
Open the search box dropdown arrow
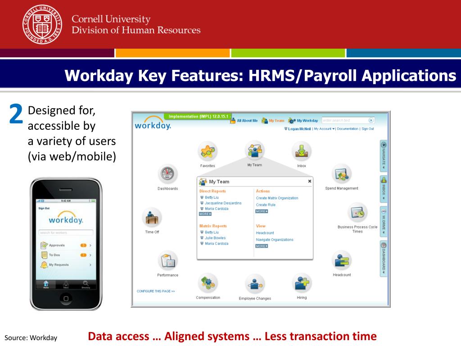point(371,120)
